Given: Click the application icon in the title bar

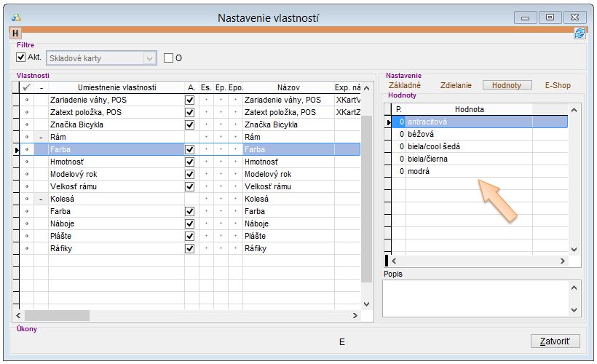Looking at the screenshot, I should 17,17.
